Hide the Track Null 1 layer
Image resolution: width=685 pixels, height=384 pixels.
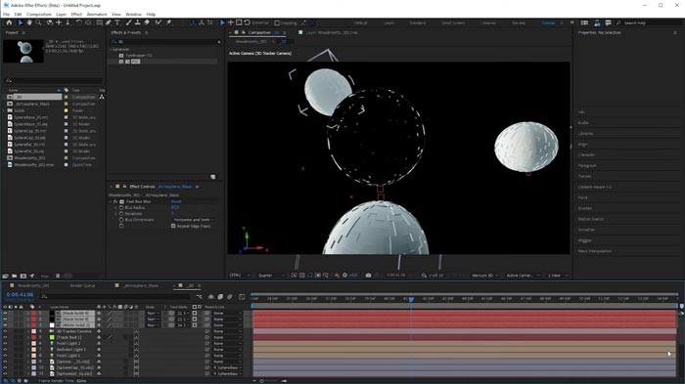[5, 338]
